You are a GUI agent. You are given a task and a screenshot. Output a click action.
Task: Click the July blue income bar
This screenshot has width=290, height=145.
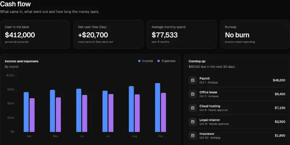click(x=105, y=111)
